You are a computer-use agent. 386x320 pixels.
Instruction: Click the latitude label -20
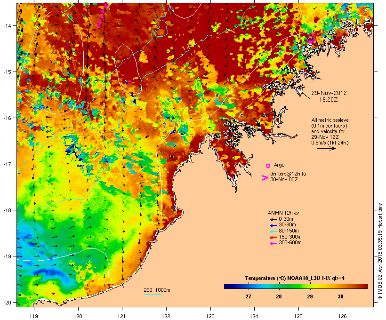pyautogui.click(x=7, y=302)
